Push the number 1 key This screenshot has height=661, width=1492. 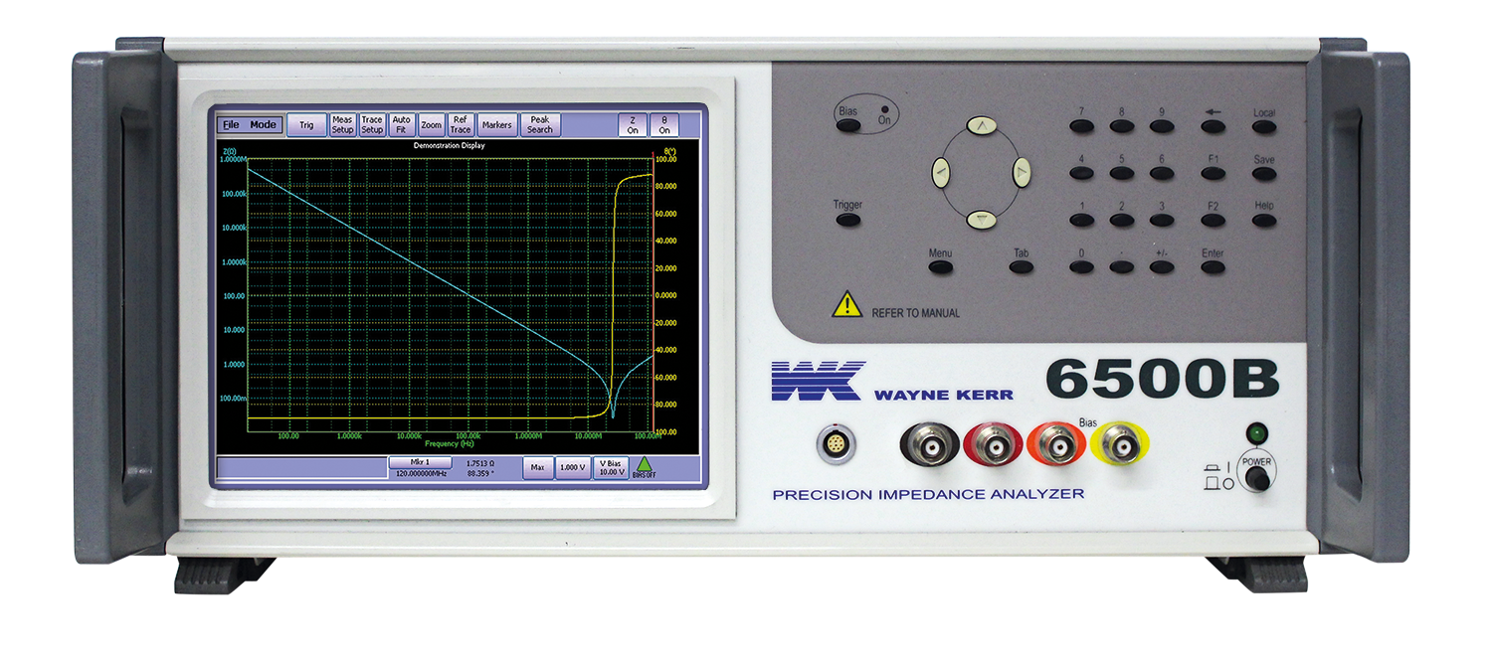coord(1082,220)
